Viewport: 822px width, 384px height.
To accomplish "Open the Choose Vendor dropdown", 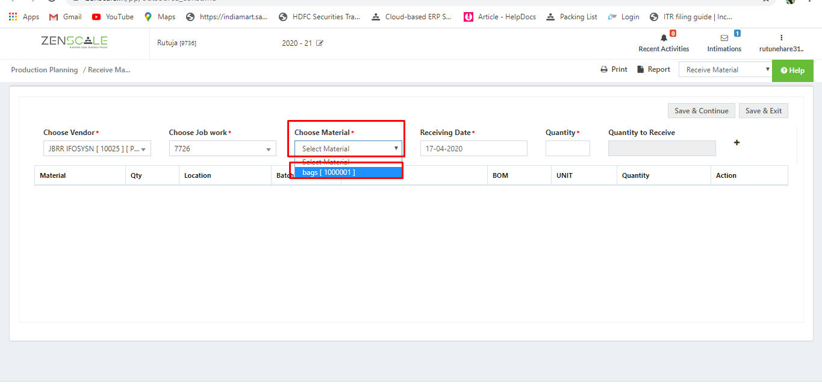I will click(x=97, y=148).
